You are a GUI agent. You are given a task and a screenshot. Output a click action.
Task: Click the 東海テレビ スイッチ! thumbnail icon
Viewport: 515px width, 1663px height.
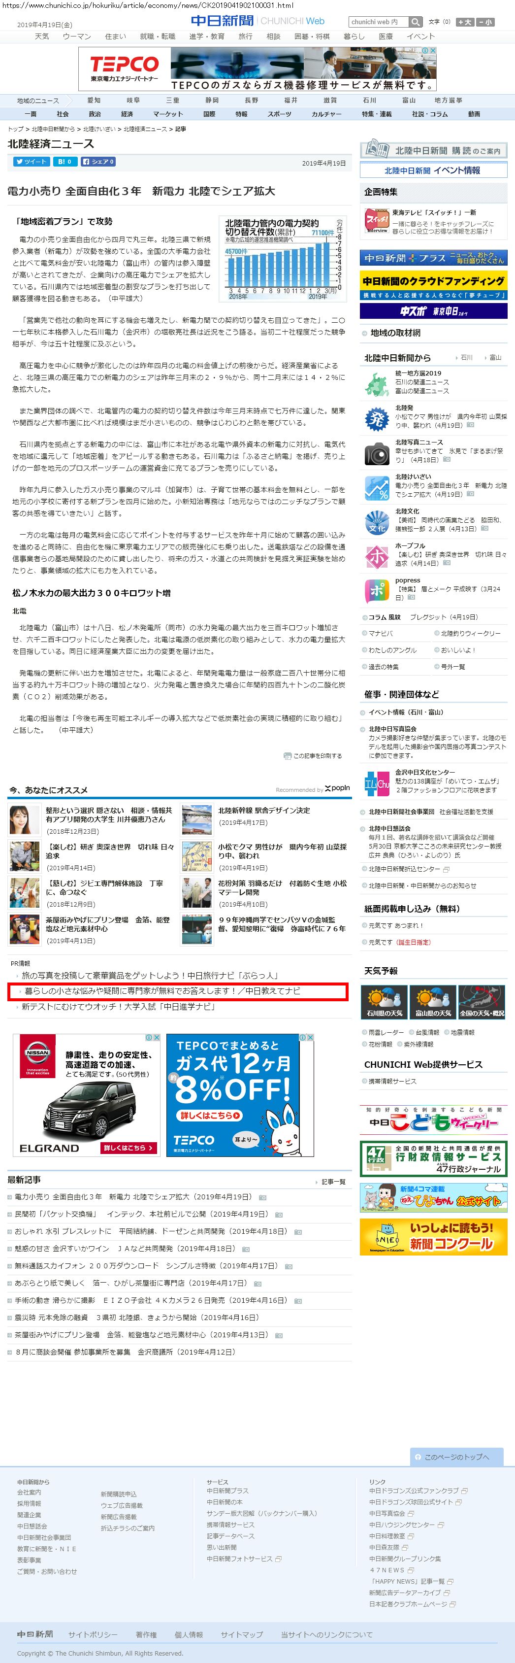point(377,221)
